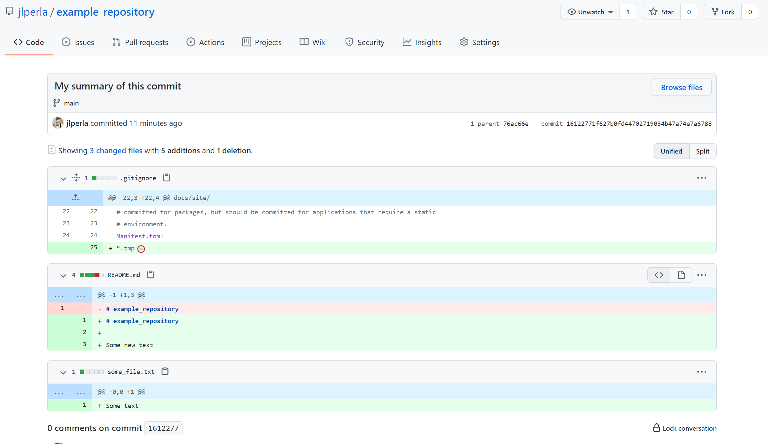Expand all lines in .gitignore header

(76, 178)
